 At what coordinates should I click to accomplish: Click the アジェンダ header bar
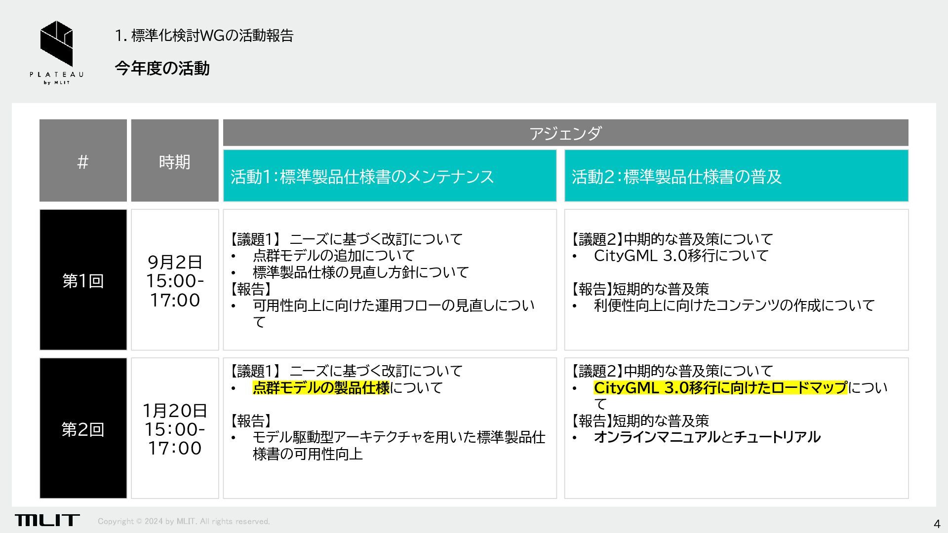pyautogui.click(x=565, y=133)
